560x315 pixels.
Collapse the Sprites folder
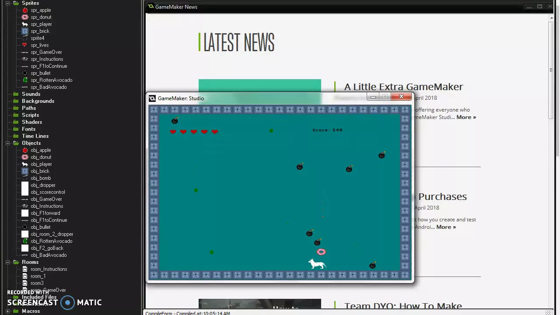(x=8, y=3)
